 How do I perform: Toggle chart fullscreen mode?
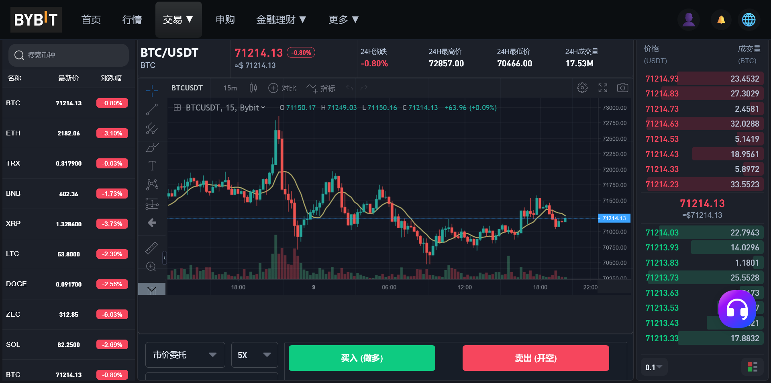coord(603,88)
